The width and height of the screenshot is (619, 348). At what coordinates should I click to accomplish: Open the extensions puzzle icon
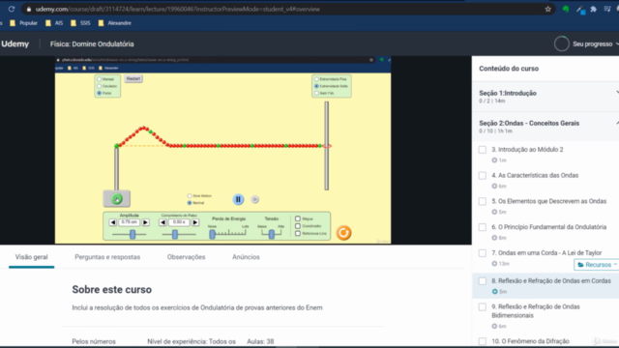(593, 9)
